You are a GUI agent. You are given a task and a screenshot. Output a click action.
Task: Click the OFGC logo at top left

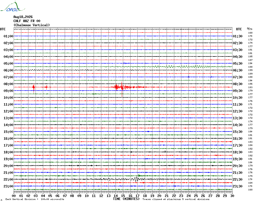[13, 7]
